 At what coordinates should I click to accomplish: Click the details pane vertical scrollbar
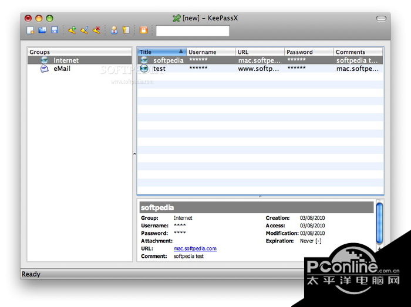[x=379, y=223]
